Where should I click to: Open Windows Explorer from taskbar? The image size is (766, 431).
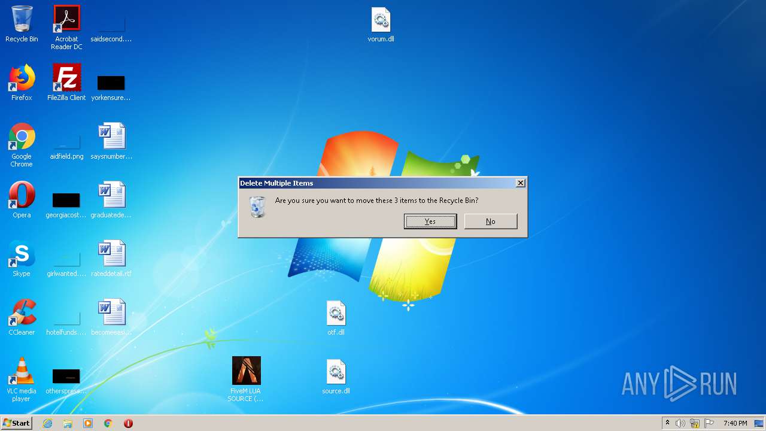[x=68, y=423]
